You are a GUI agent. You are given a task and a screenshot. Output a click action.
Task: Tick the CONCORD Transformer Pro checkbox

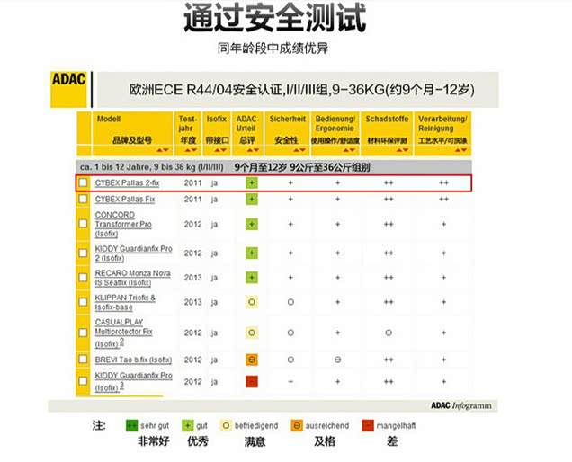click(83, 224)
